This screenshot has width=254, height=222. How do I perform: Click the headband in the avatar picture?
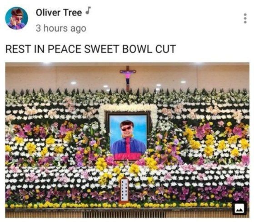click(x=17, y=15)
